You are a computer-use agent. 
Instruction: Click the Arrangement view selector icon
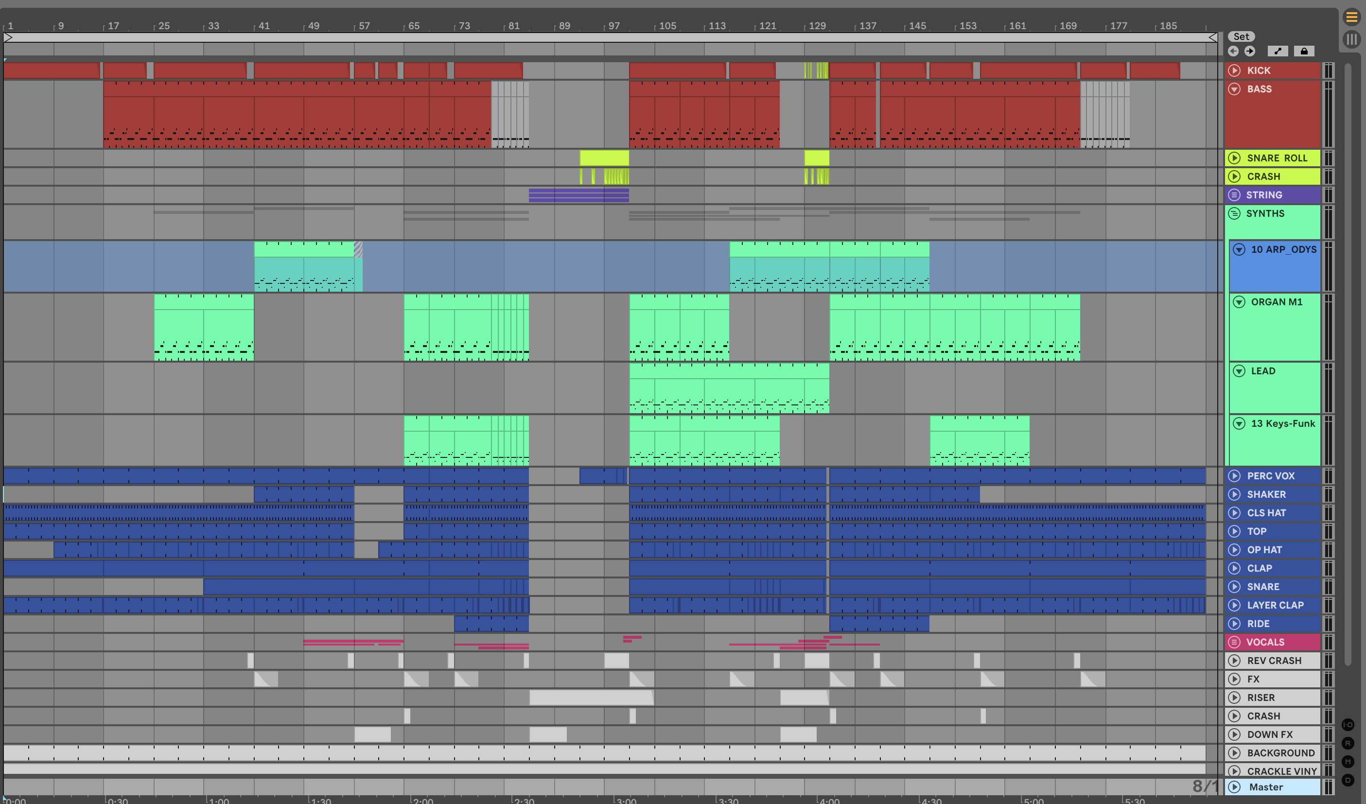tap(1351, 17)
